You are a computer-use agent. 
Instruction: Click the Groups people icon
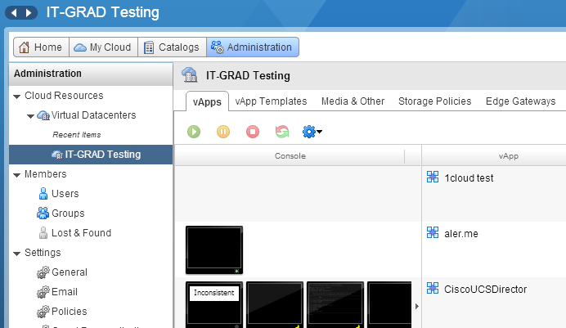pyautogui.click(x=43, y=213)
